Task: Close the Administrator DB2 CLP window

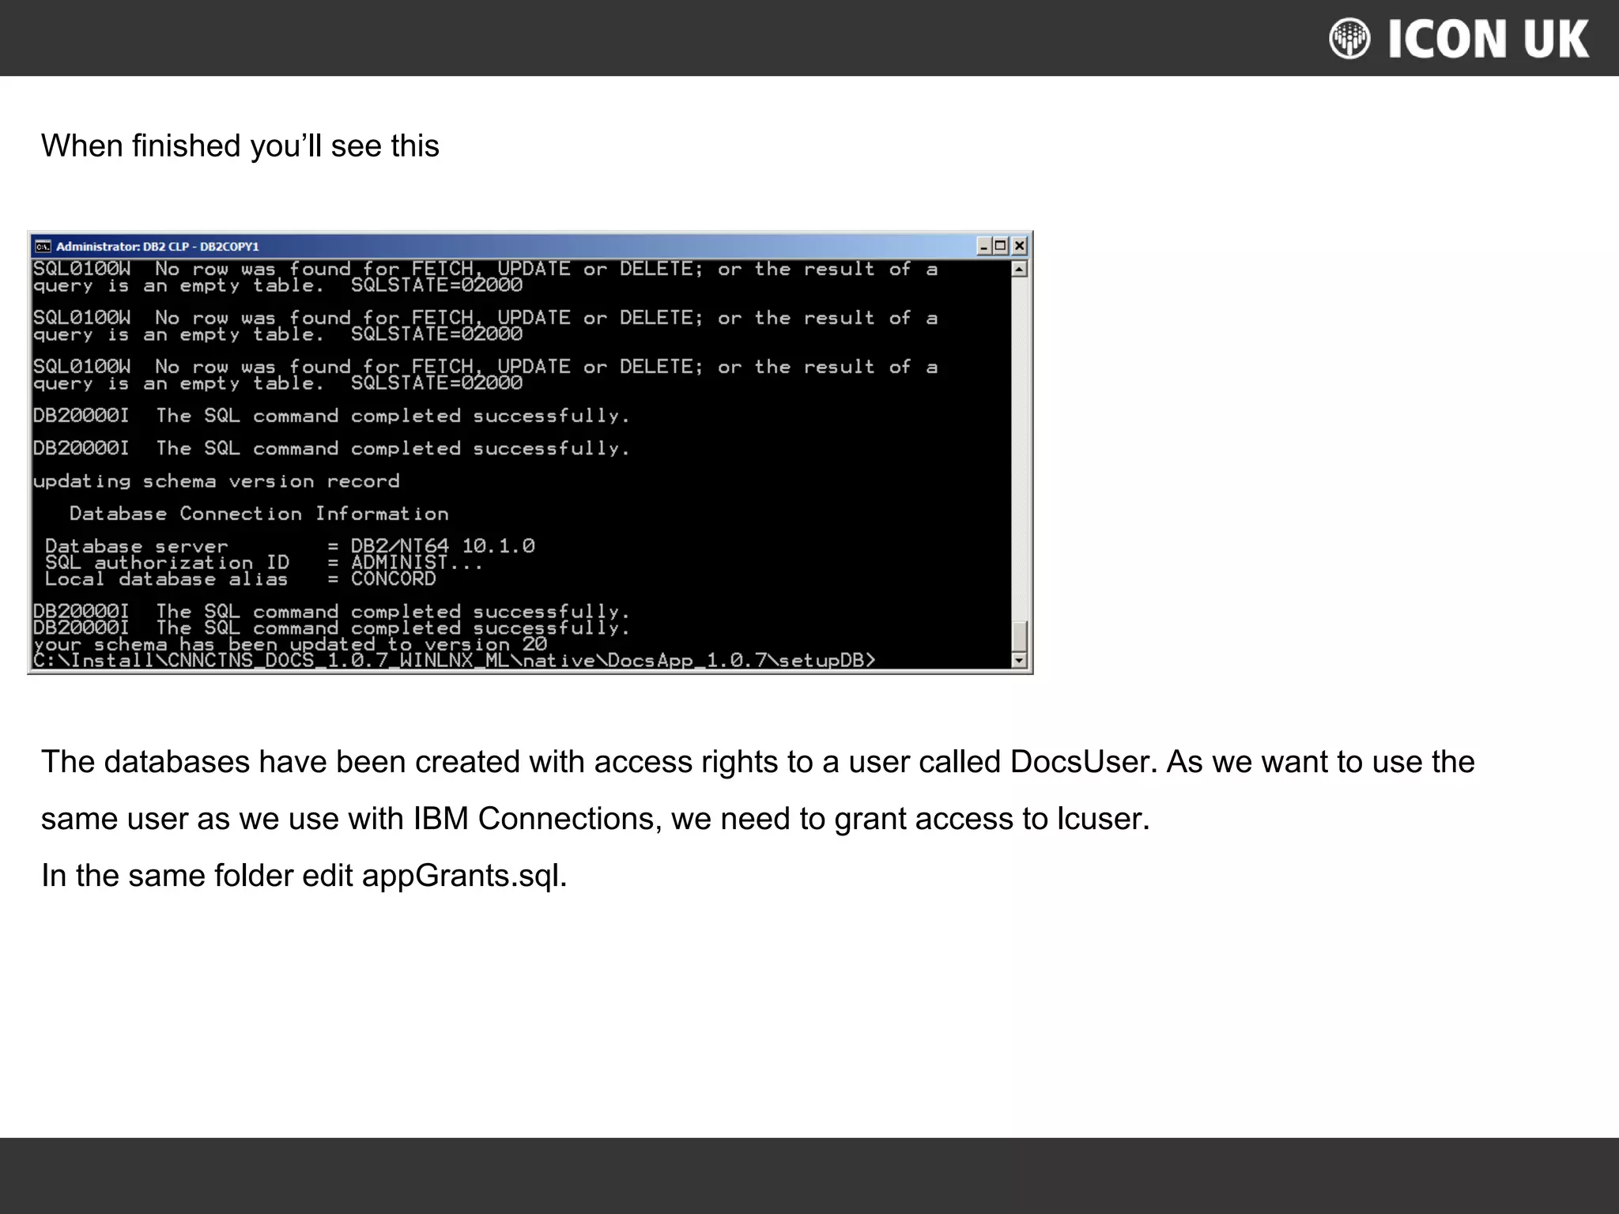Action: (x=1020, y=247)
